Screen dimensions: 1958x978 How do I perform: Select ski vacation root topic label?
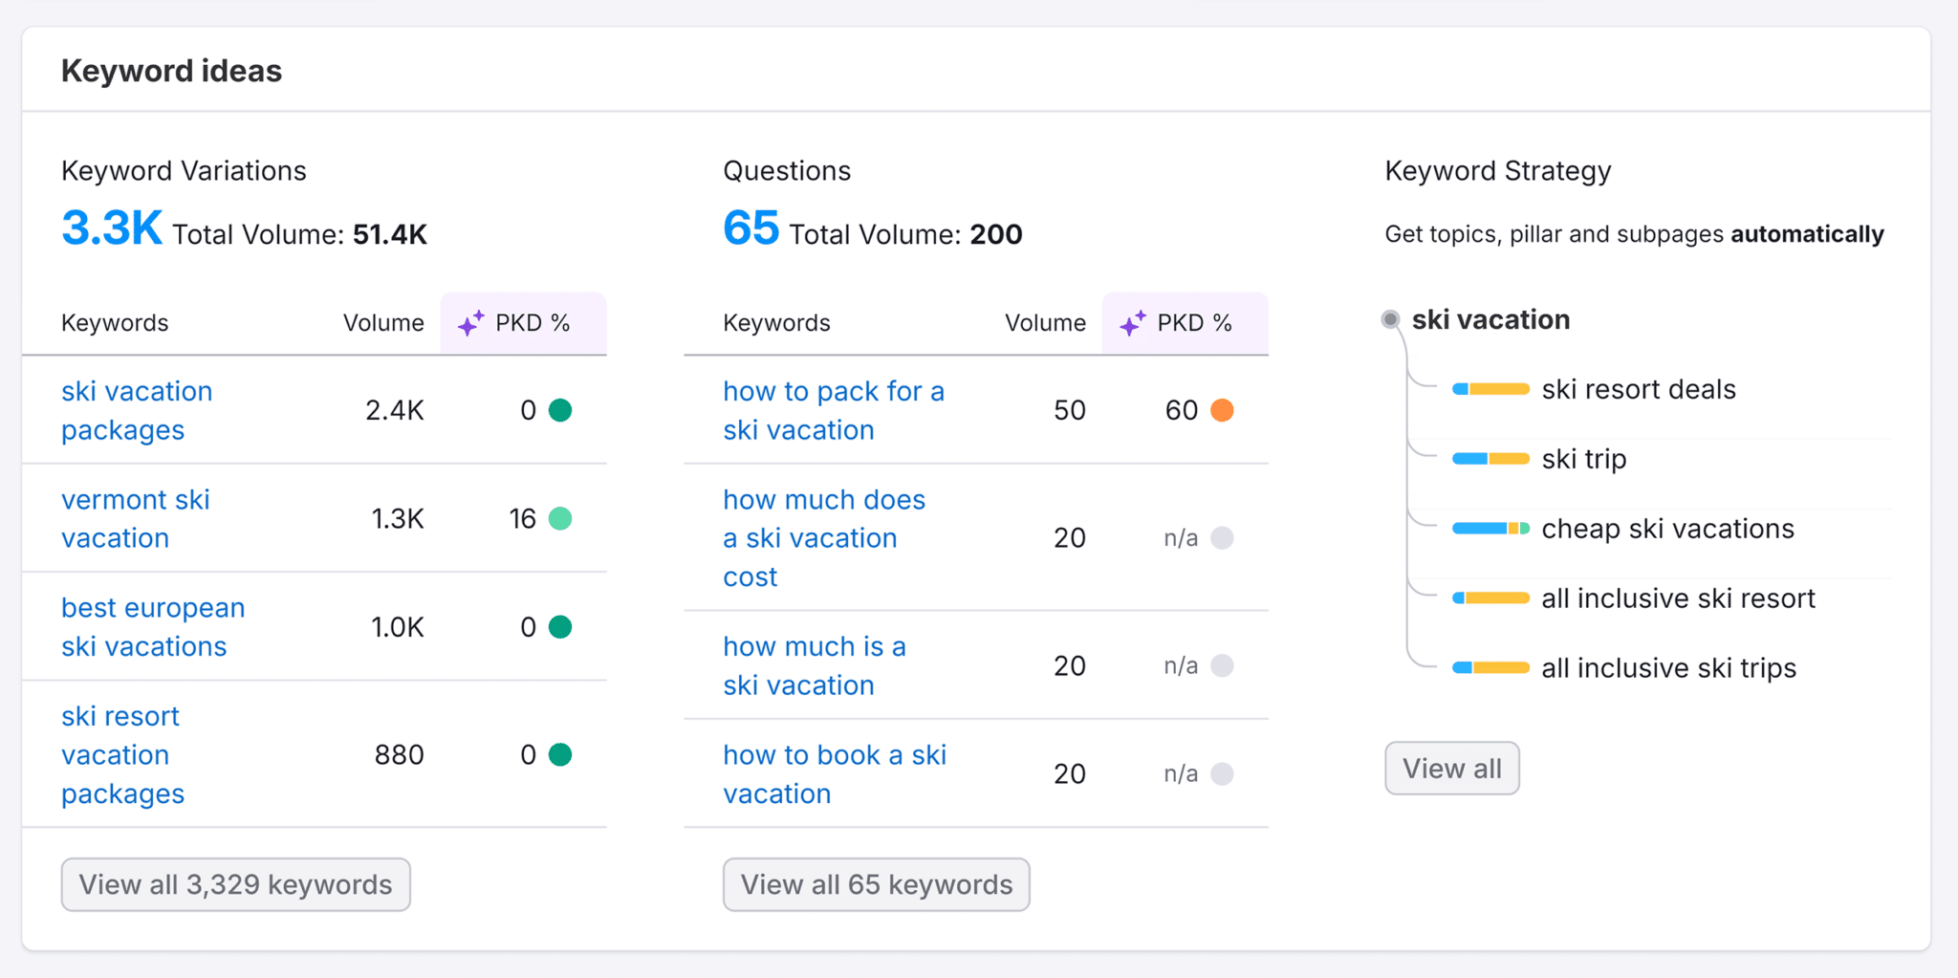(1490, 319)
